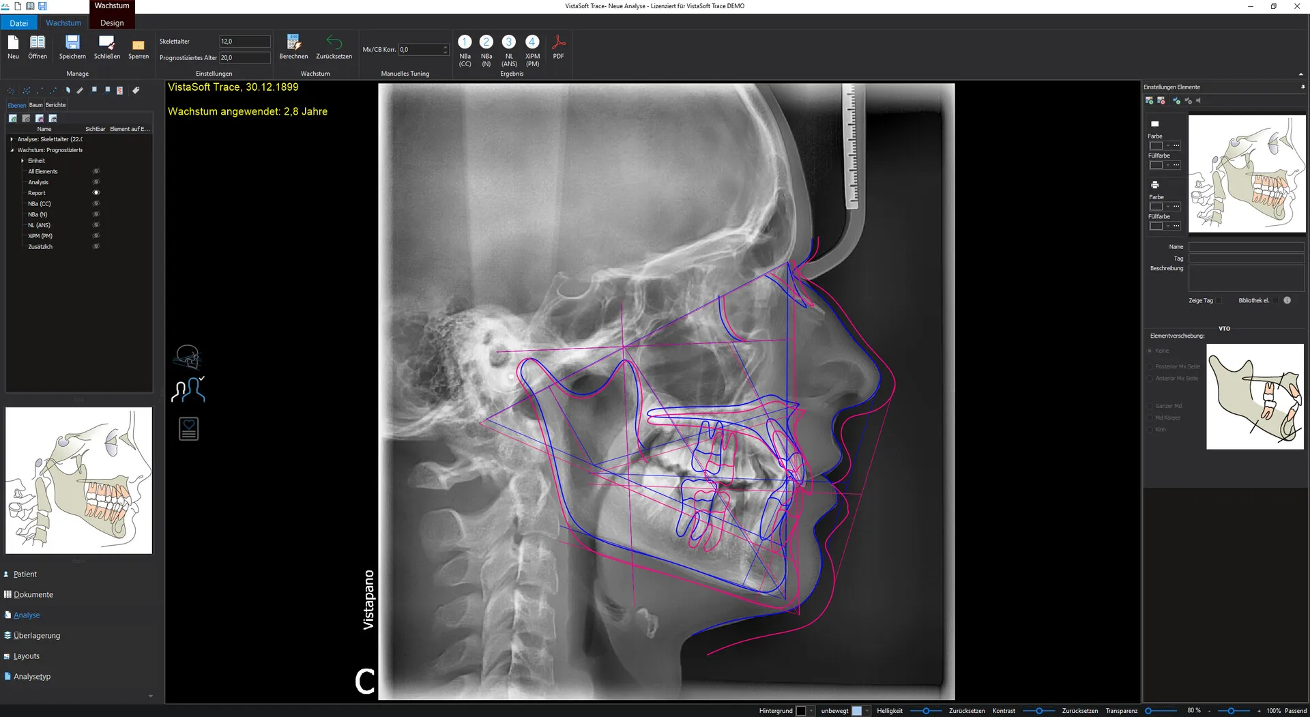Image resolution: width=1310 pixels, height=717 pixels.
Task: Collapse the Wachstum: Prognostizierte node
Action: pos(12,149)
